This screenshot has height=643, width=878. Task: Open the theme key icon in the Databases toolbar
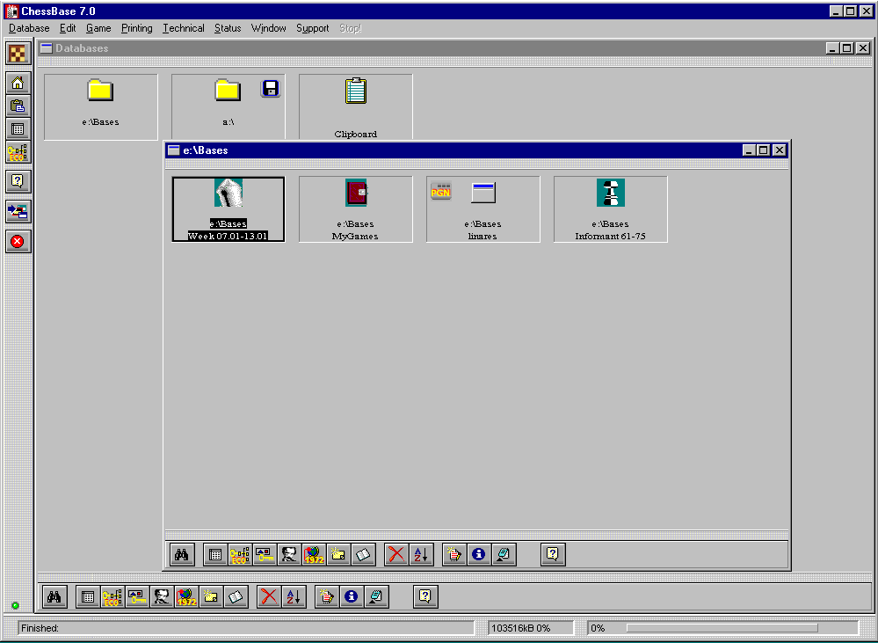pos(137,597)
